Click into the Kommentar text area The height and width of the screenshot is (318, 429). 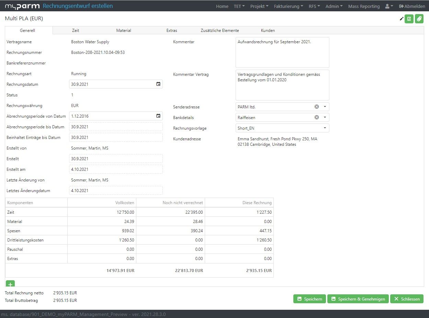click(282, 52)
